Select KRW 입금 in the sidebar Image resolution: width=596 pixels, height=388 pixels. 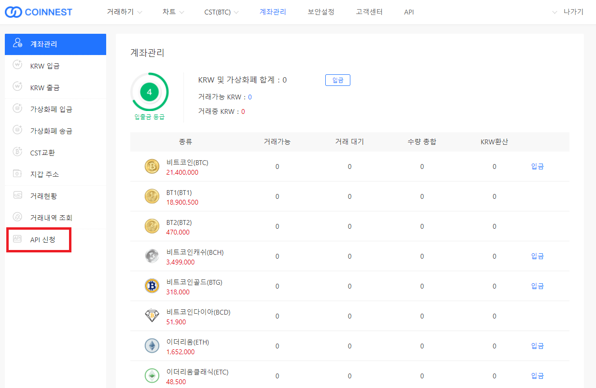tap(55, 66)
